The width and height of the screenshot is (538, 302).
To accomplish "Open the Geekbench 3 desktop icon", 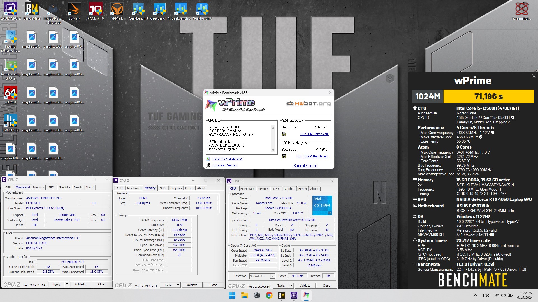I will (138, 11).
